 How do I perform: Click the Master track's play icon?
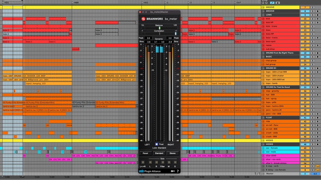[263, 174]
